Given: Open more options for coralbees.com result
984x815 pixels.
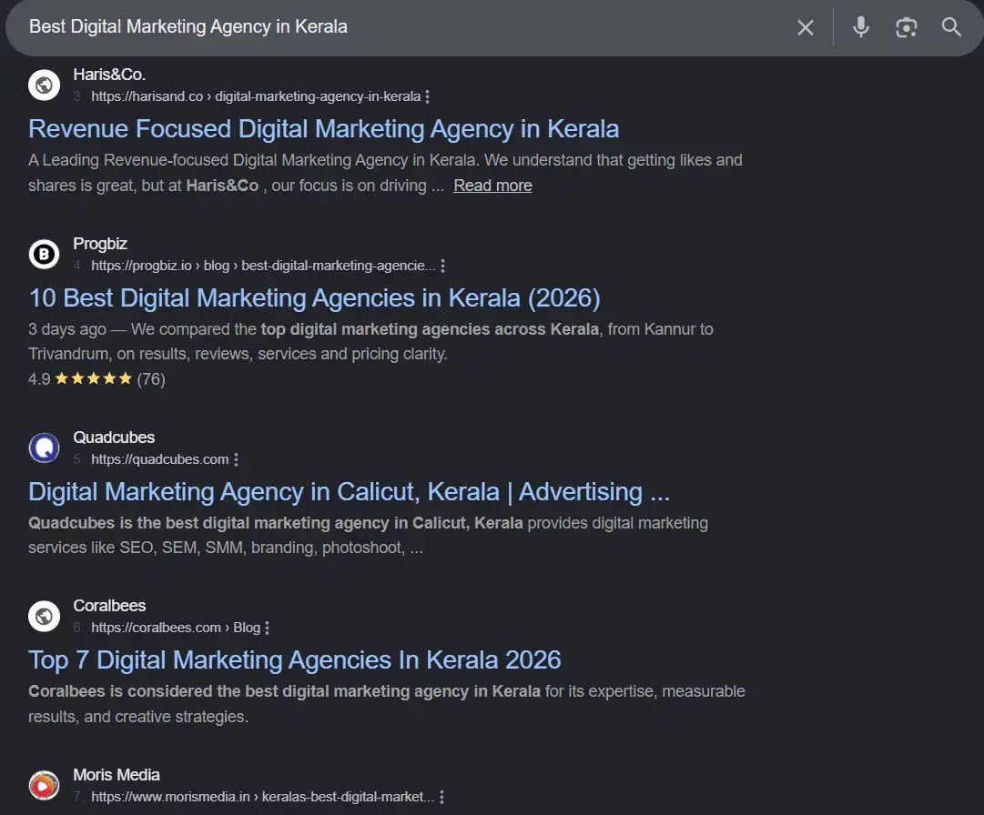Looking at the screenshot, I should (x=268, y=628).
